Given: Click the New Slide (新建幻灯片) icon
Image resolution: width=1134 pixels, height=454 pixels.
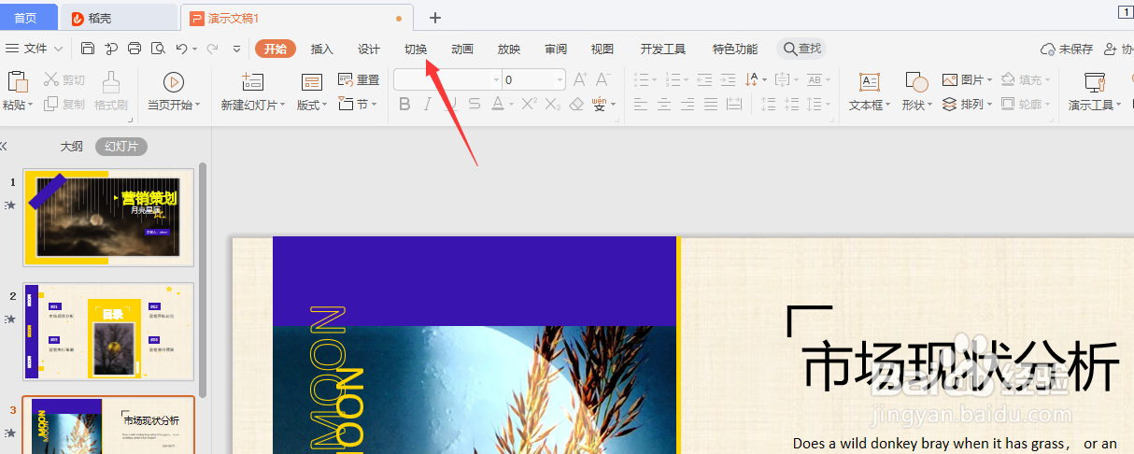Looking at the screenshot, I should coord(252,81).
